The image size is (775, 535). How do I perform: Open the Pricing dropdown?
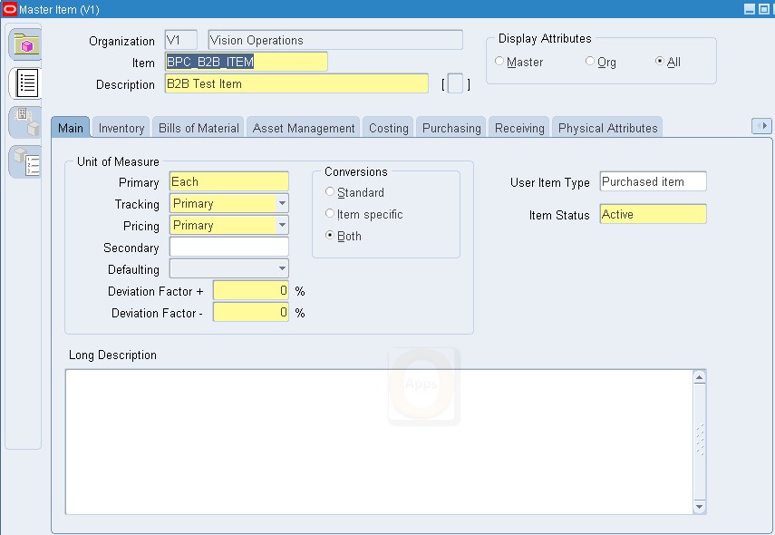[282, 225]
